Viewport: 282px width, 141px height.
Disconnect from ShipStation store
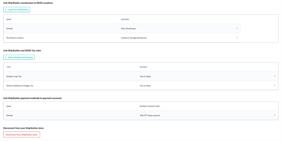click(x=22, y=134)
